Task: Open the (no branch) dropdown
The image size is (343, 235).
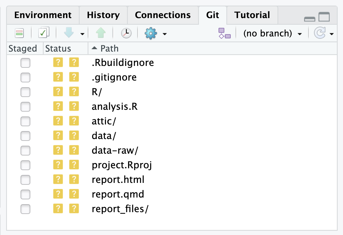Action: pos(272,33)
